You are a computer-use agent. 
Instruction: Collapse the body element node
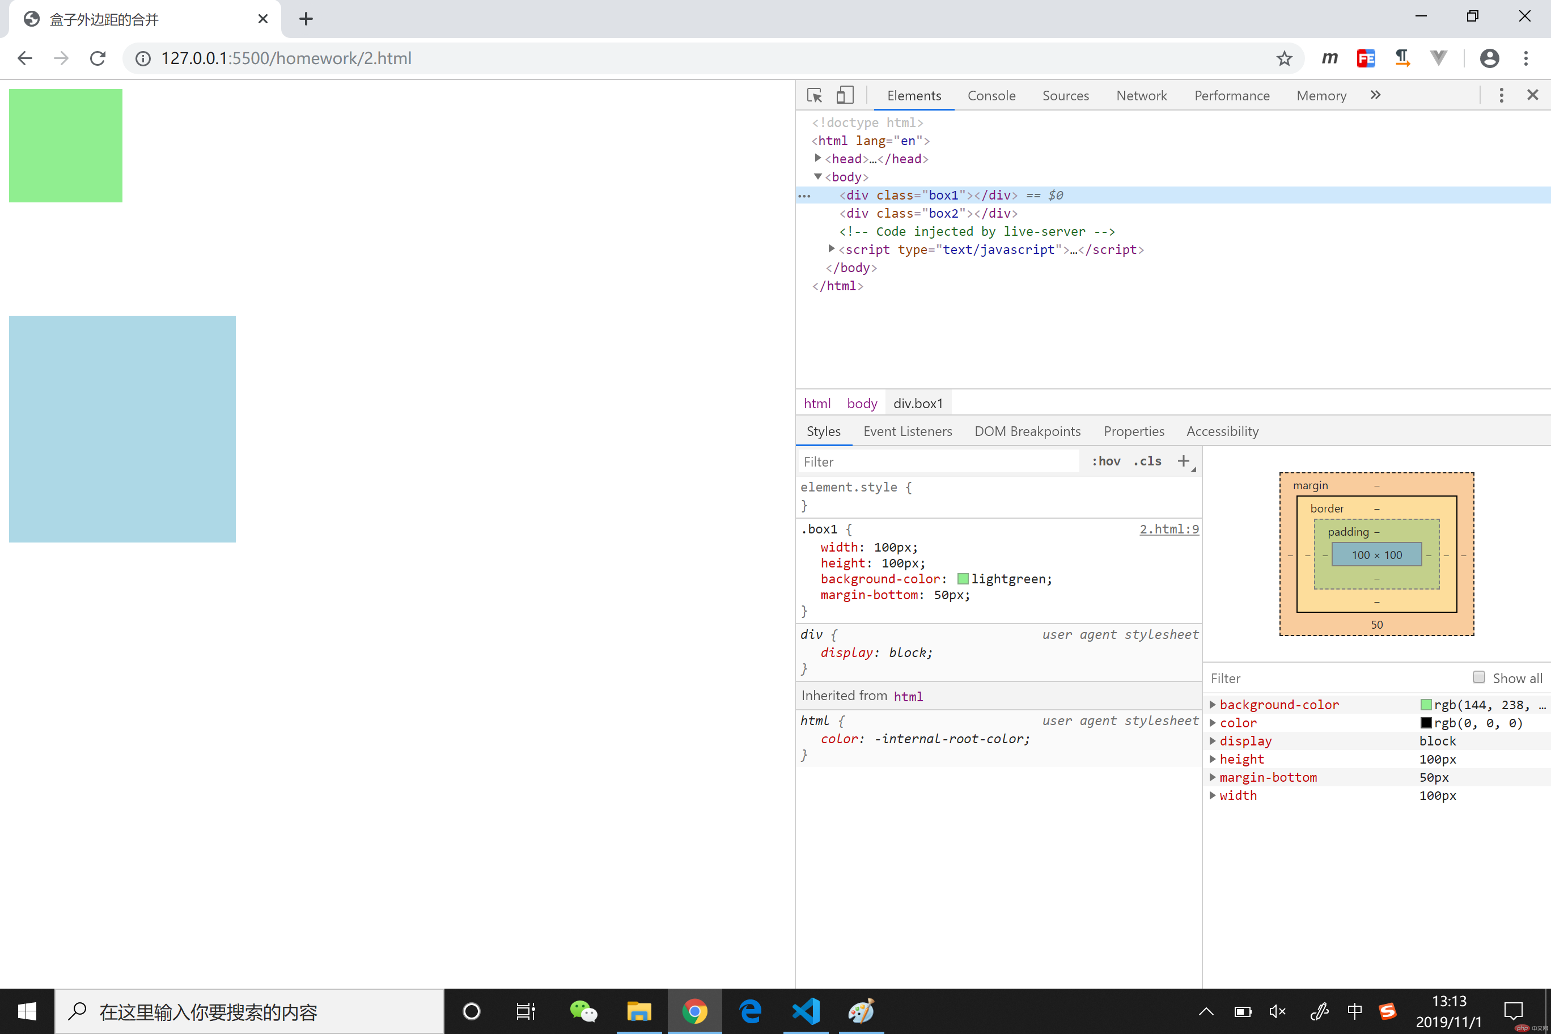pos(817,176)
